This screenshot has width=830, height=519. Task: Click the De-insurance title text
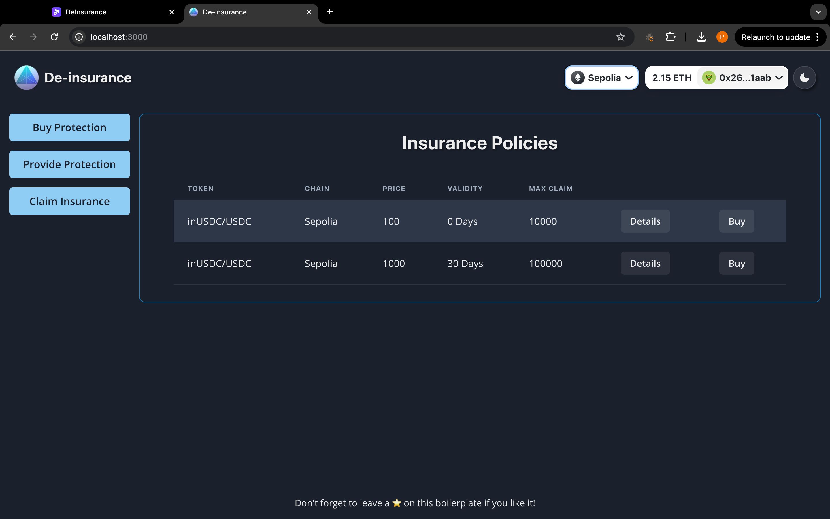point(88,78)
